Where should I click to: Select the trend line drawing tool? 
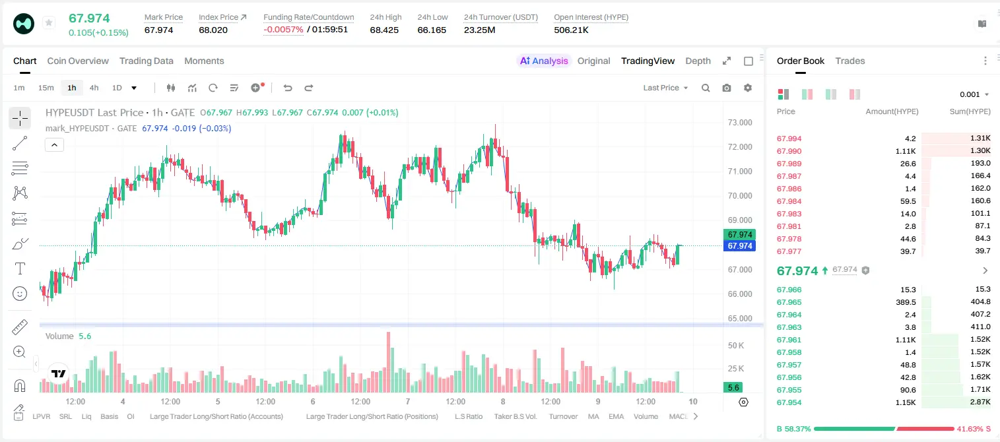[x=20, y=143]
